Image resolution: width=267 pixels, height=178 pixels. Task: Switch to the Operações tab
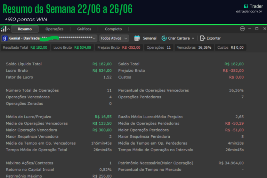54,29
